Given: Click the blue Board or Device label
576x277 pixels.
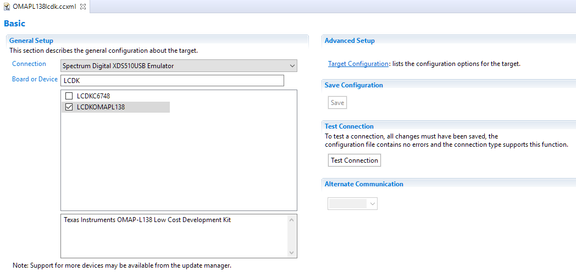Looking at the screenshot, I should (x=35, y=79).
